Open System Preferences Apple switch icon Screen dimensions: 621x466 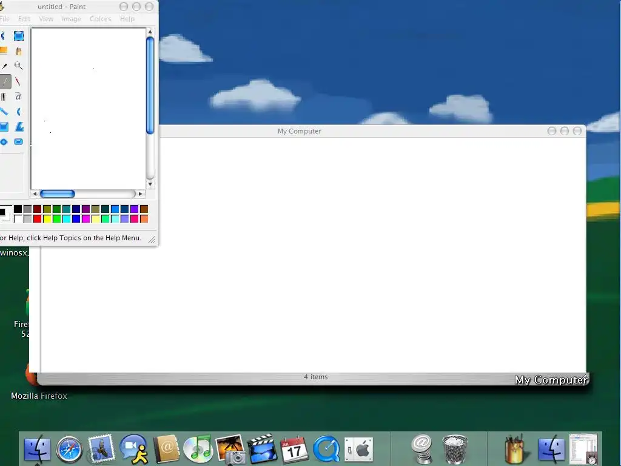359,450
